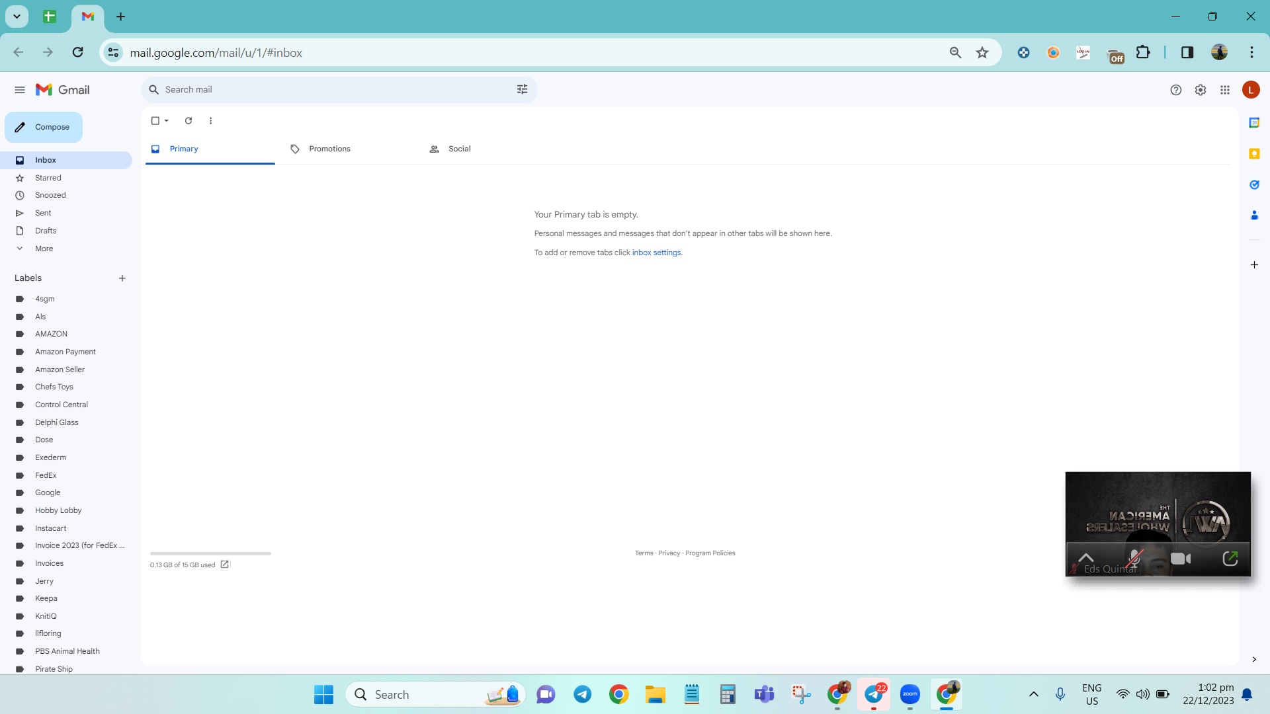Open the Inbox folder

[x=66, y=160]
